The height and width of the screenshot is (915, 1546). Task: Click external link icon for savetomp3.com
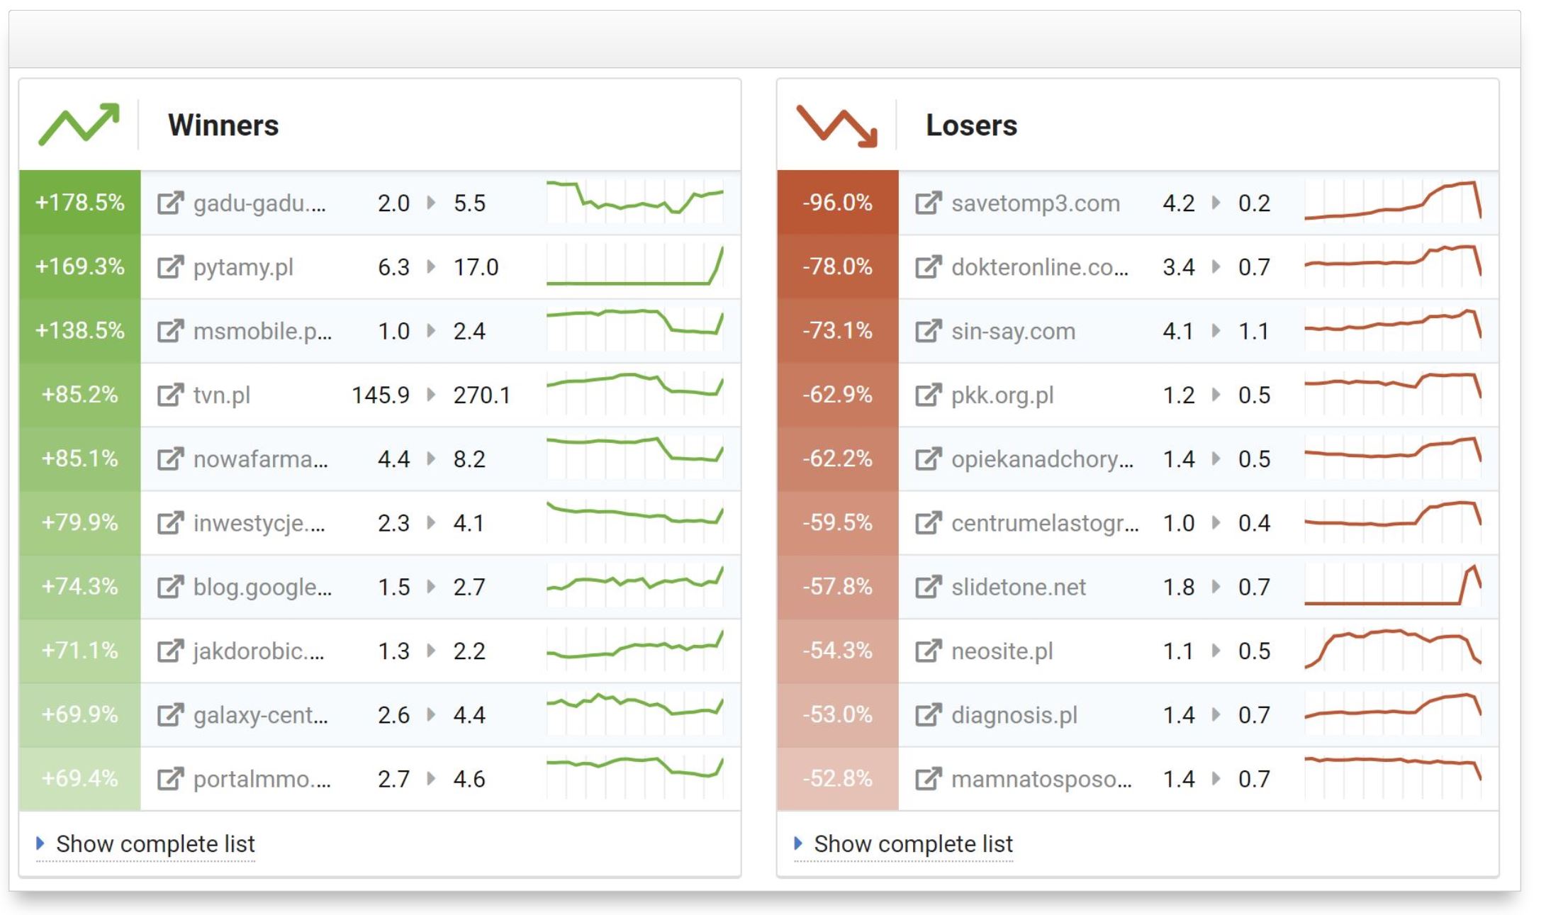928,203
